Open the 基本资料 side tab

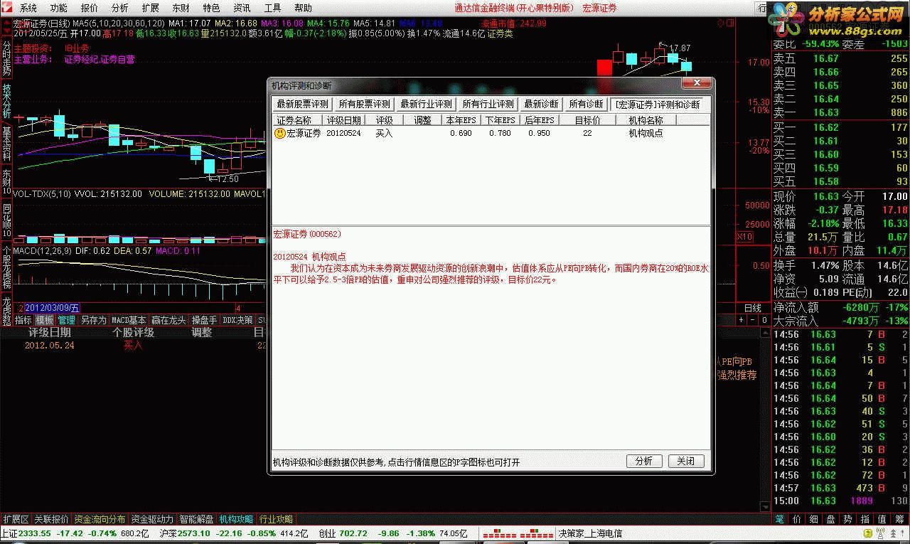tap(6, 144)
